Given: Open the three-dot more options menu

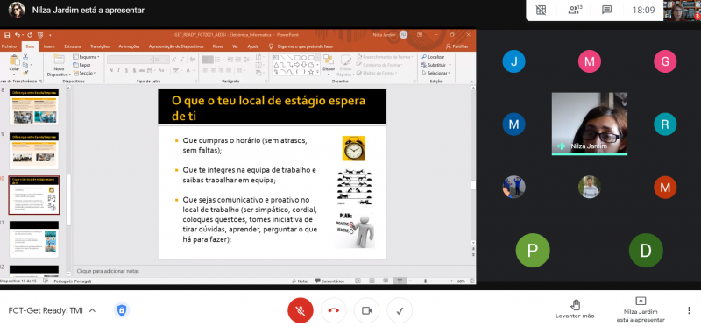Looking at the screenshot, I should coord(689,310).
